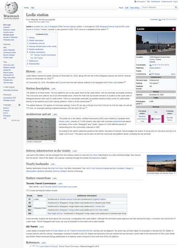
Task: Hide the Contents table
Action: [x=46, y=34]
